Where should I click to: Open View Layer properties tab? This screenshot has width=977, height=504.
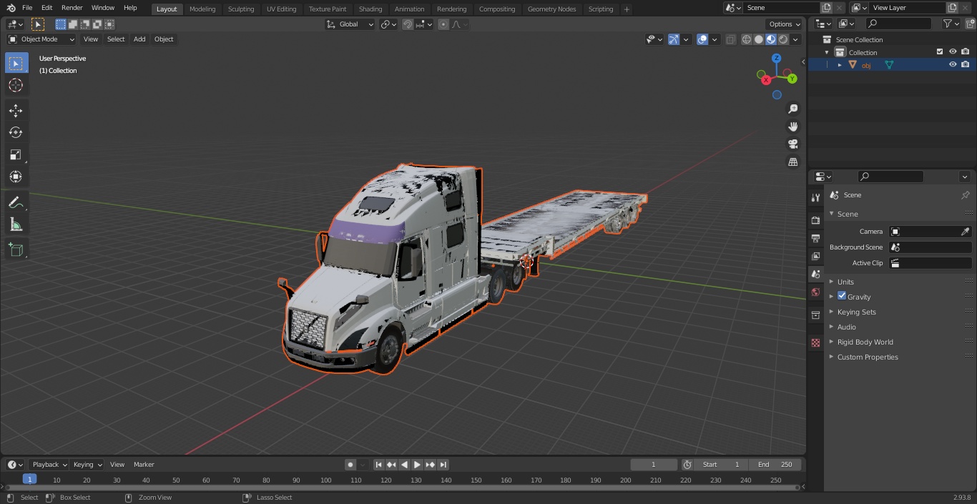coord(815,256)
